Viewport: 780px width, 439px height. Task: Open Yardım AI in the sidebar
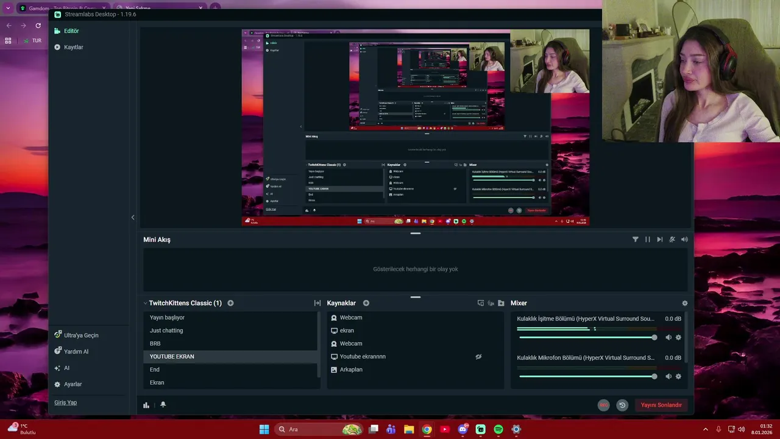pyautogui.click(x=71, y=352)
